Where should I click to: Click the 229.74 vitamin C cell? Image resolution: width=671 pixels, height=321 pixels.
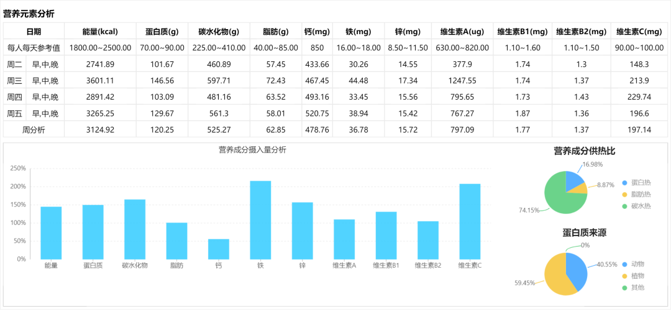pyautogui.click(x=639, y=97)
